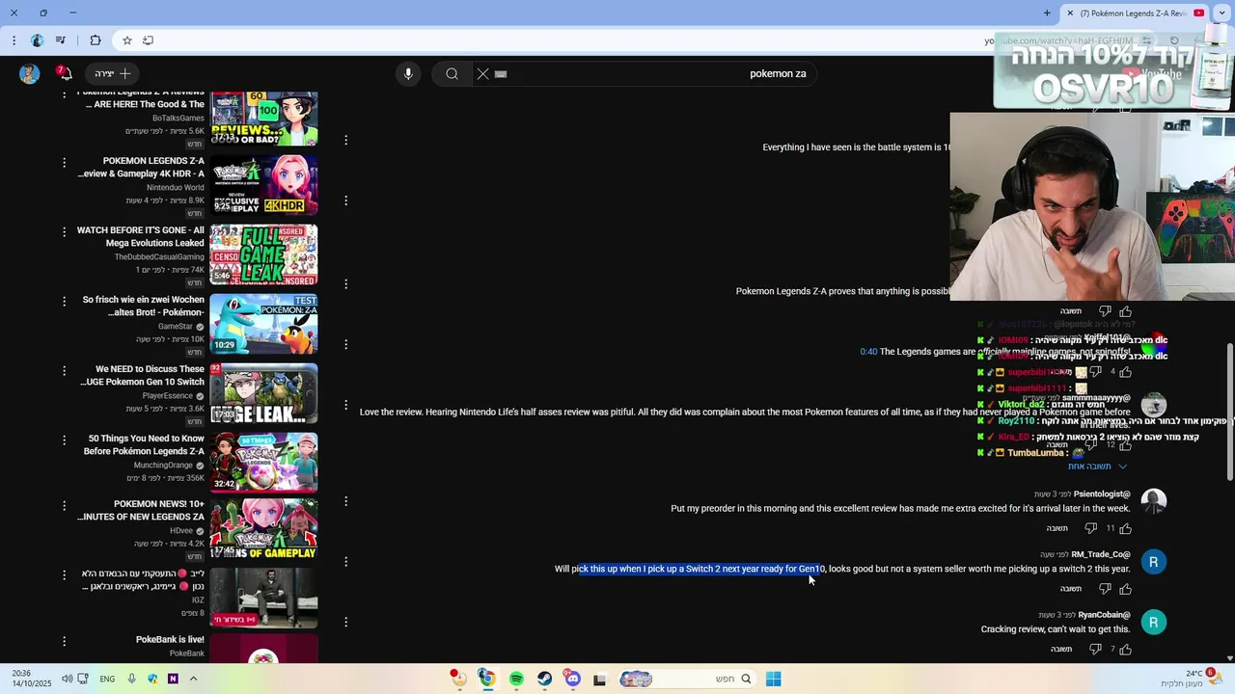Like the Psientologist comment
The width and height of the screenshot is (1235, 694).
1126,528
